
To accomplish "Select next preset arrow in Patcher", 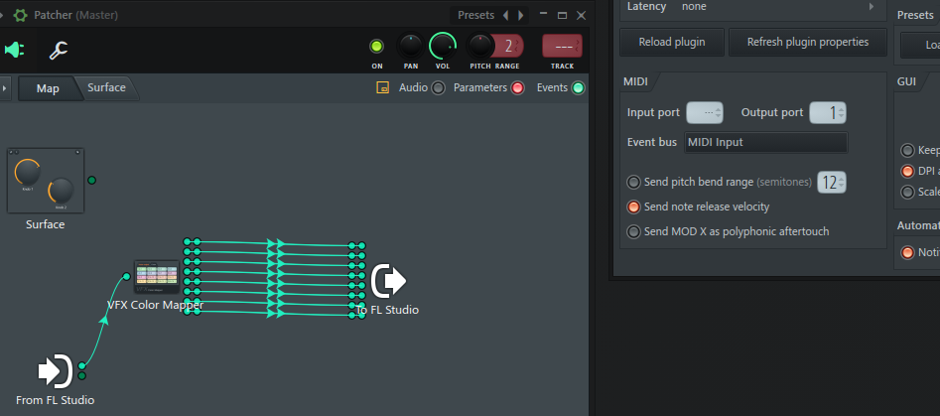I will 520,15.
